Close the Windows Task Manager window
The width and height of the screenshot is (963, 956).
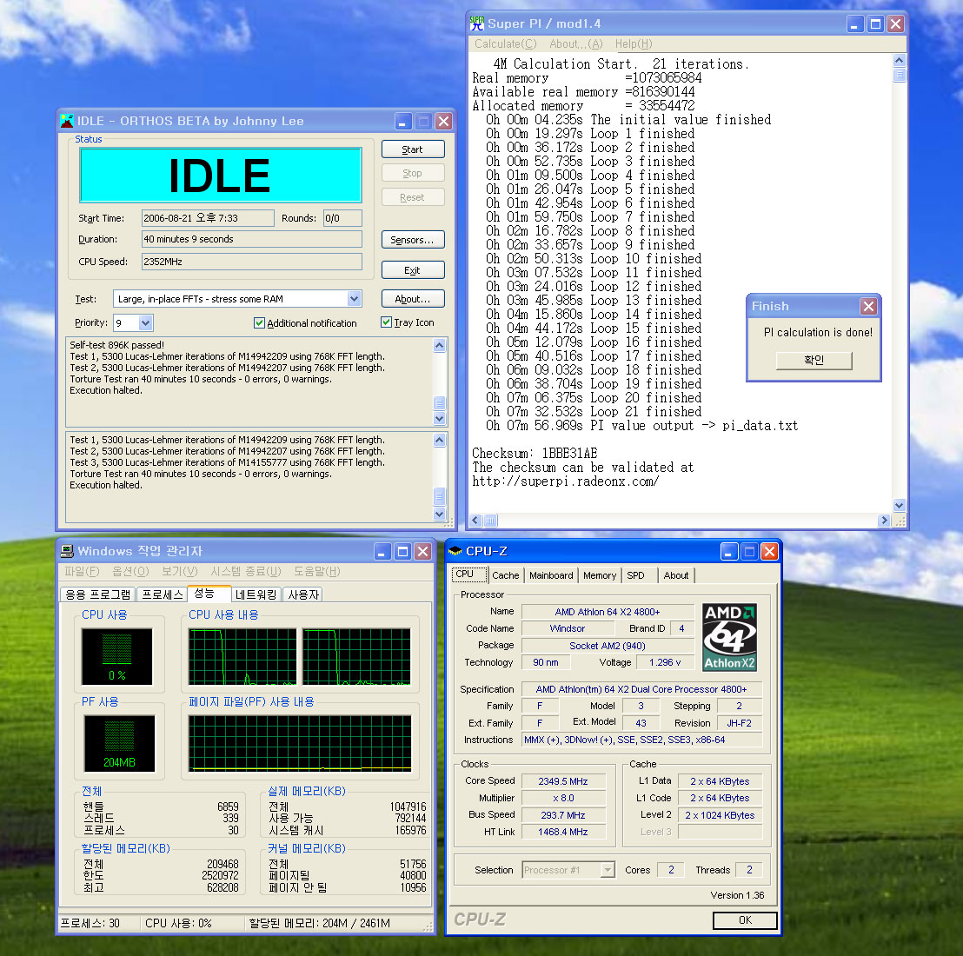pyautogui.click(x=422, y=551)
